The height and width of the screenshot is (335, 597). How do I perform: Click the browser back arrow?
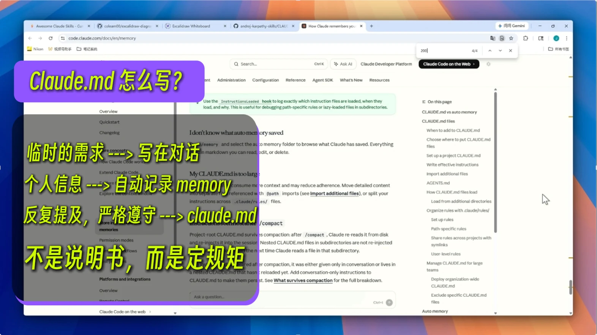[30, 38]
